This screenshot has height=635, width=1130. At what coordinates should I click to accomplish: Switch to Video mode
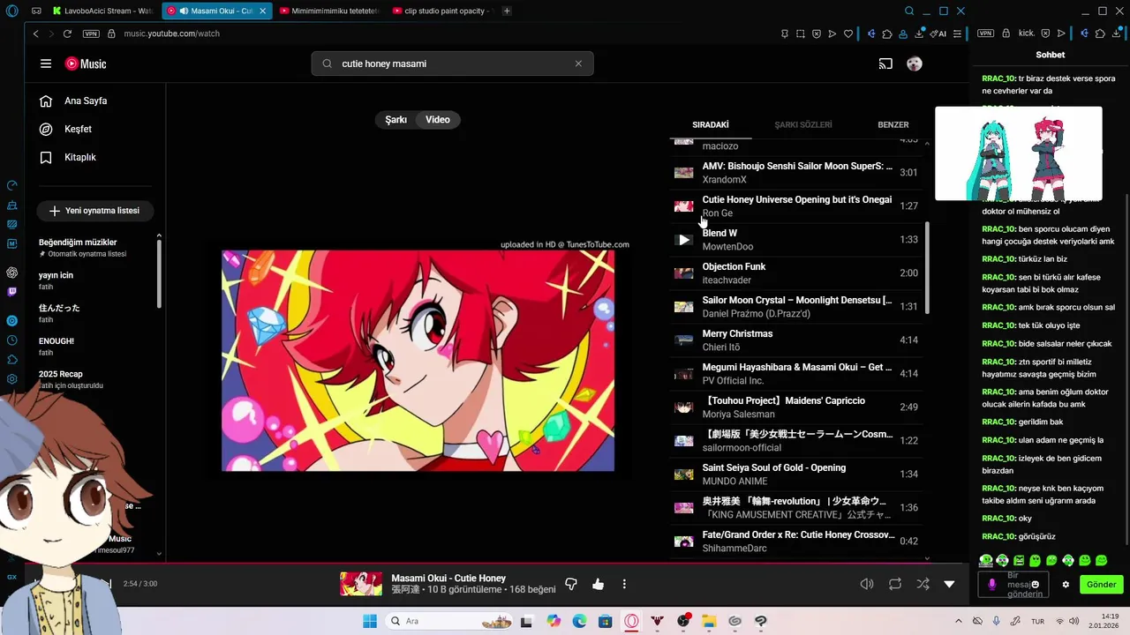tap(438, 120)
